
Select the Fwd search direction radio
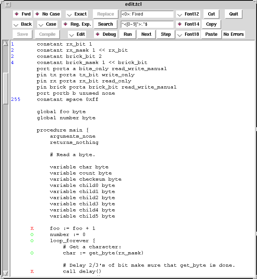pos(22,14)
